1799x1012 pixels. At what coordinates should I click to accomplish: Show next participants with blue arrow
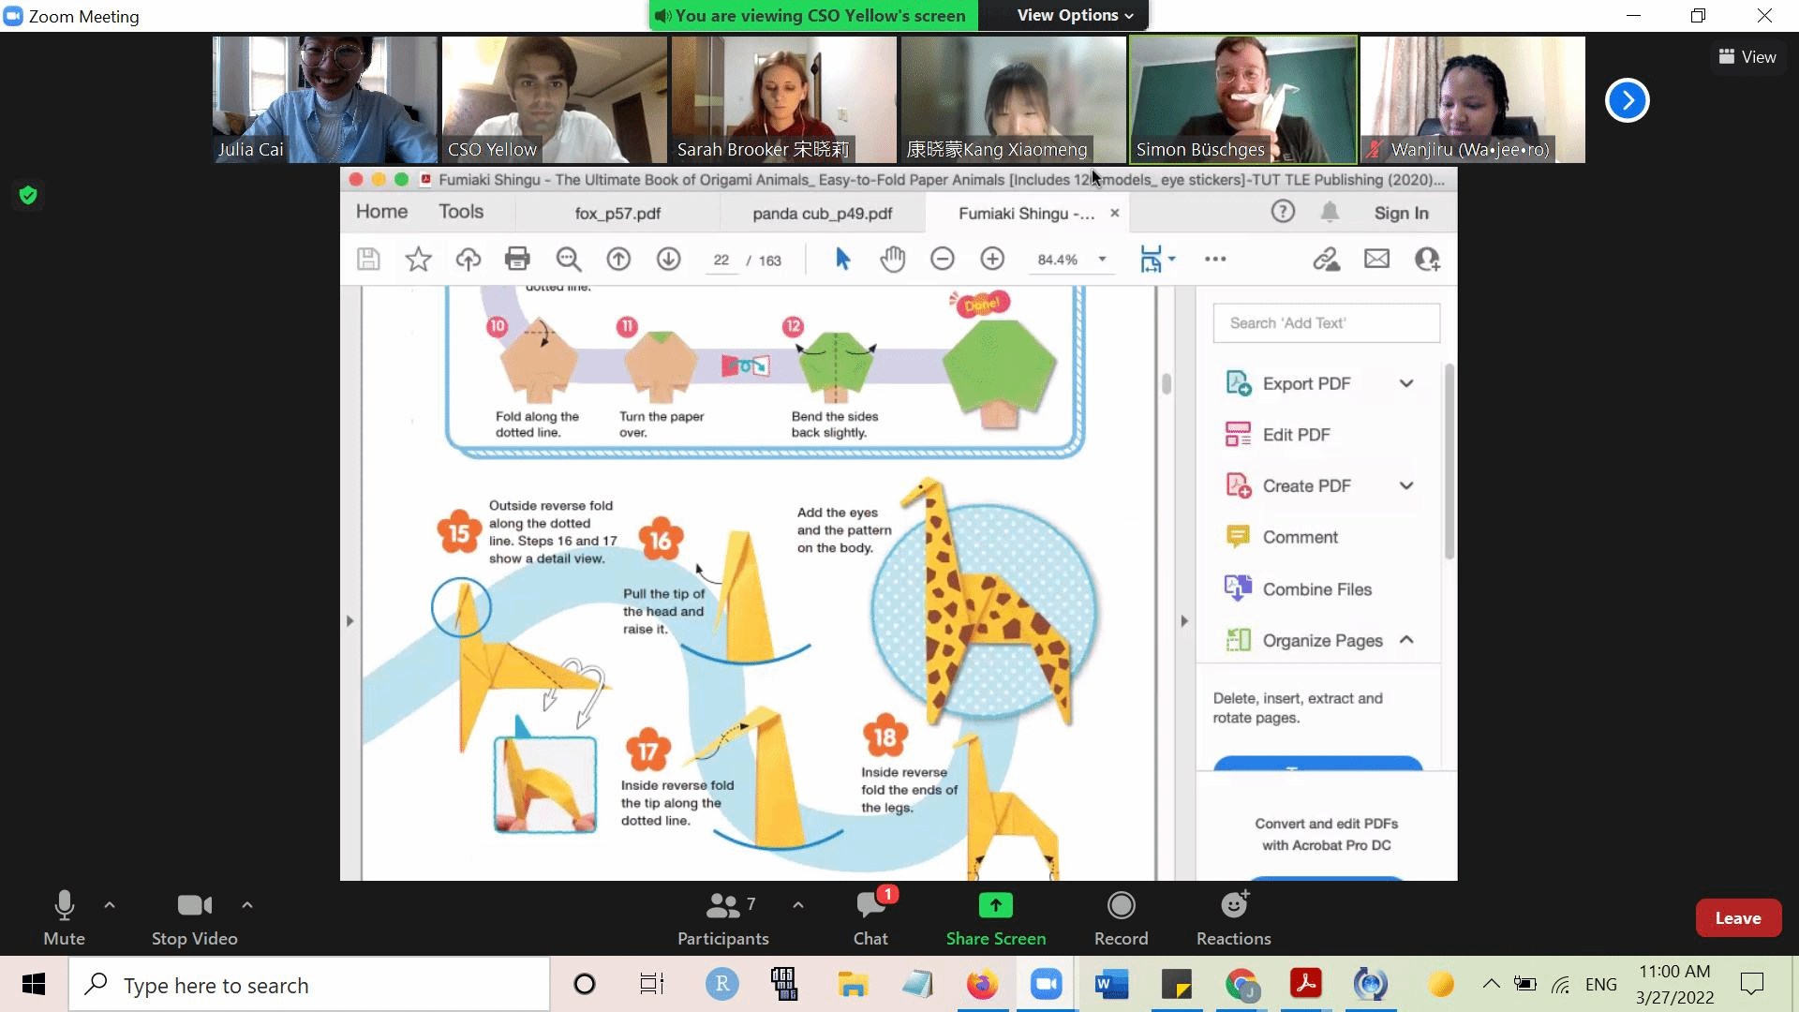(1628, 100)
